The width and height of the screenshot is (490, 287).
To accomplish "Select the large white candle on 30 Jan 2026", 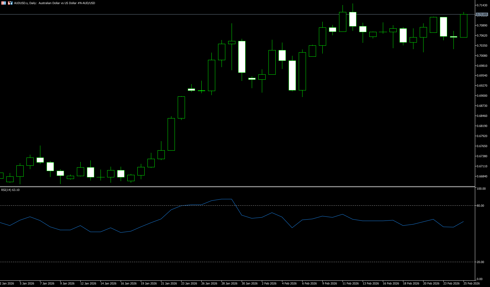I will tap(242, 57).
